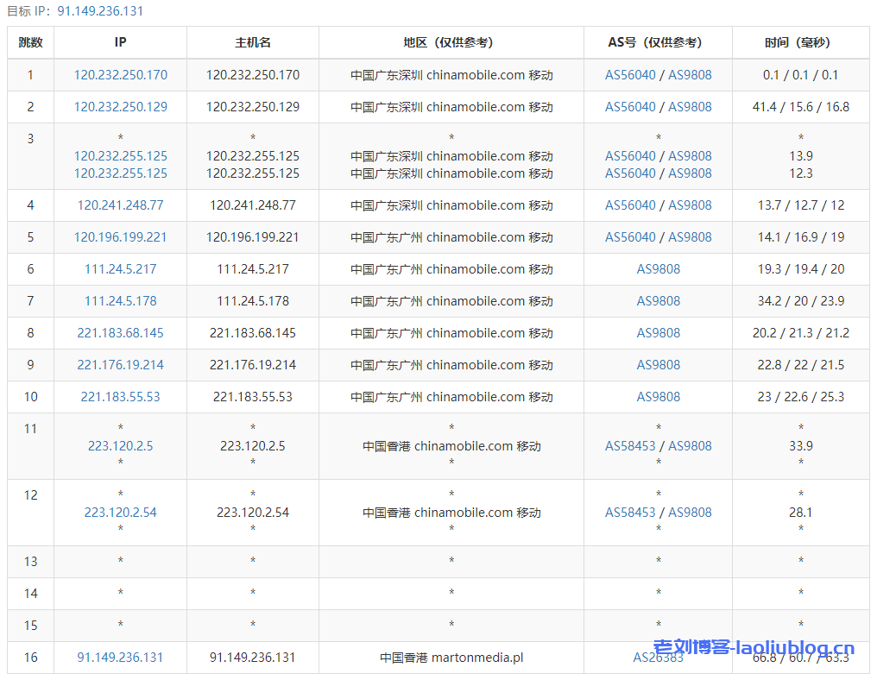Click the 221.183.55.53 link
Viewport: 877px width, 680px height.
point(120,396)
